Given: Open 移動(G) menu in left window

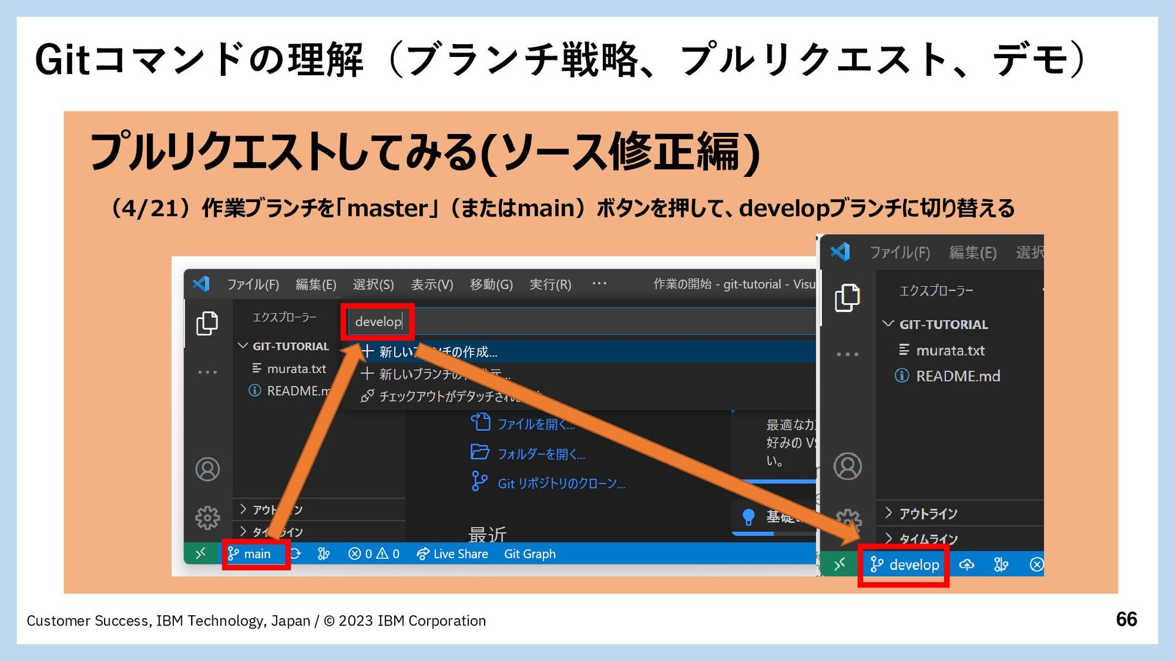Looking at the screenshot, I should coord(491,285).
